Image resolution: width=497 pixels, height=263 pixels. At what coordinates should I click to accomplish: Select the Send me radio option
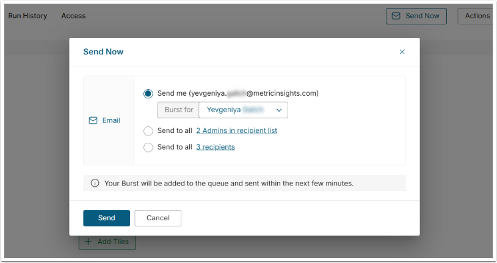coord(148,93)
